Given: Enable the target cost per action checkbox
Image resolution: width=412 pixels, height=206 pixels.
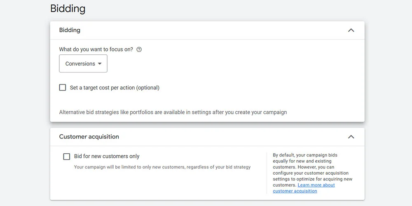Looking at the screenshot, I should pos(63,87).
